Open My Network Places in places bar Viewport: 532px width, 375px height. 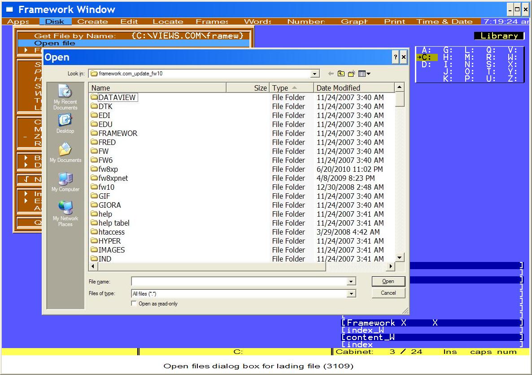tap(65, 213)
